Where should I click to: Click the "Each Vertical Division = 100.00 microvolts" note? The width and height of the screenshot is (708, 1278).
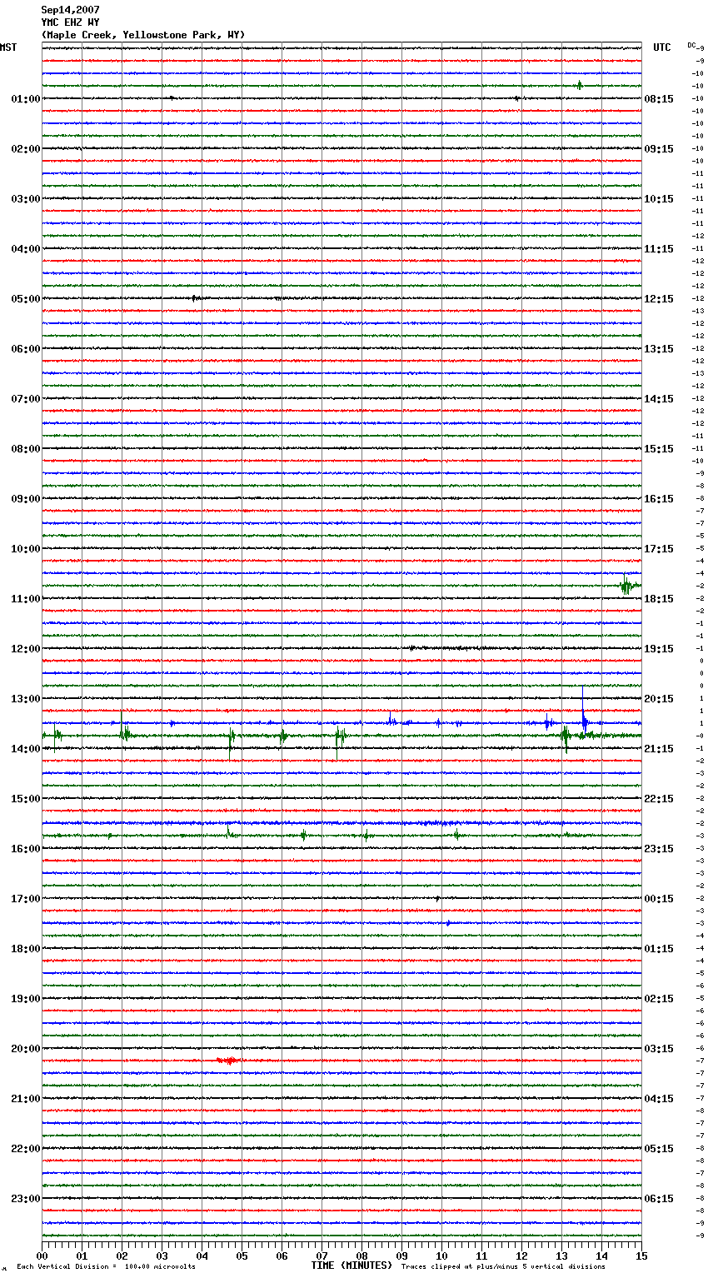point(107,1266)
